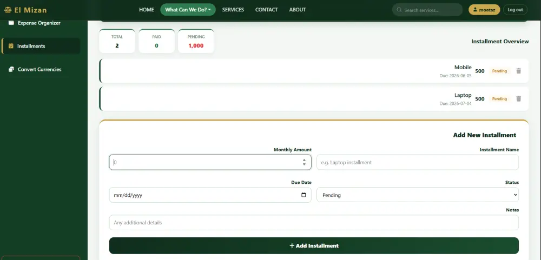
Task: Click the El Mizan brand link
Action: (25, 10)
